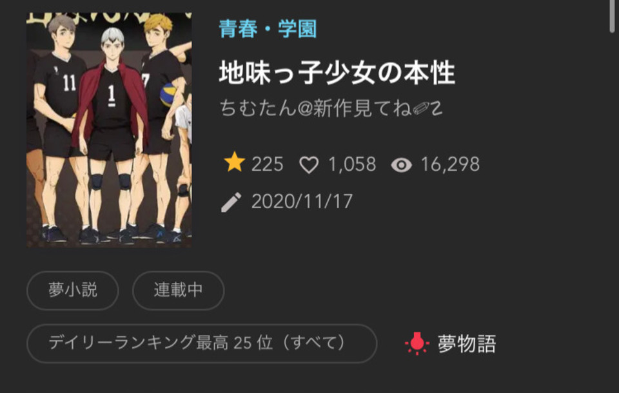Select the 連載中 status chip
Viewport: 619px width, 393px height.
pos(179,291)
